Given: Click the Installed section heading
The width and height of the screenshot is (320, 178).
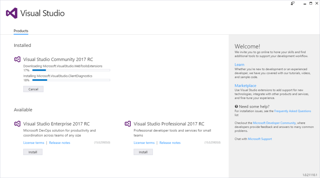Looking at the screenshot, I should tap(22, 45).
